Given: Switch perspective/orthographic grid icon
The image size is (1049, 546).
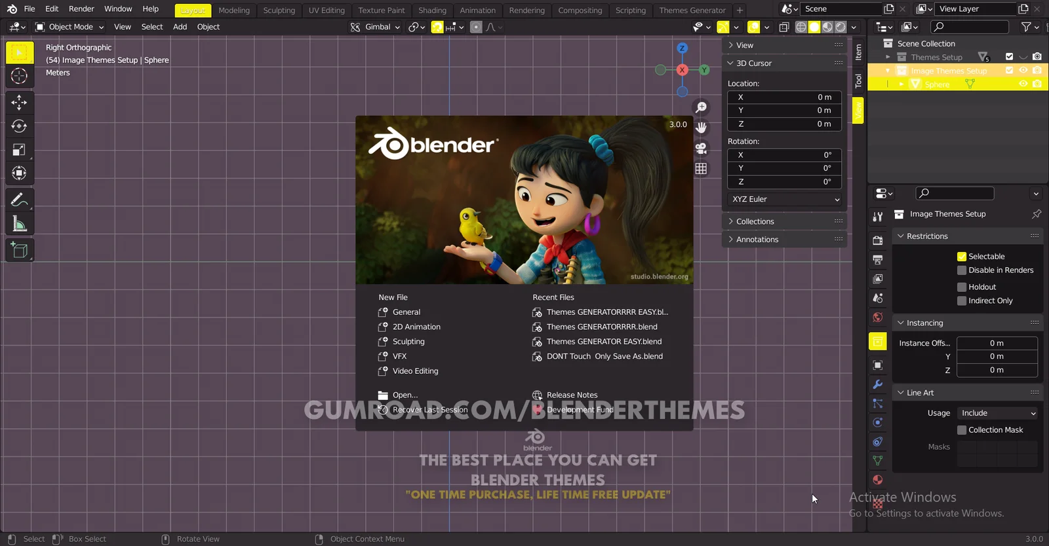Looking at the screenshot, I should click(701, 168).
